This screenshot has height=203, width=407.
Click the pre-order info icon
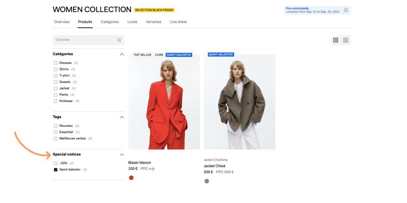pyautogui.click(x=346, y=10)
